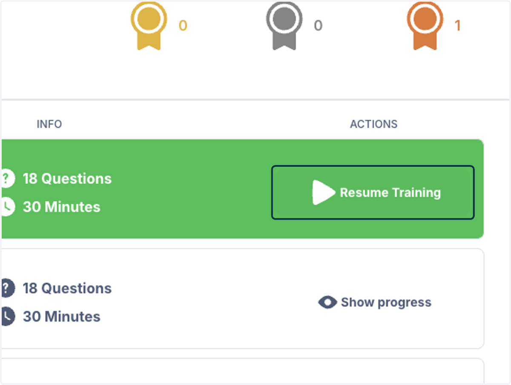This screenshot has width=511, height=385.
Task: Click the clock icon in green row
Action: 8,207
